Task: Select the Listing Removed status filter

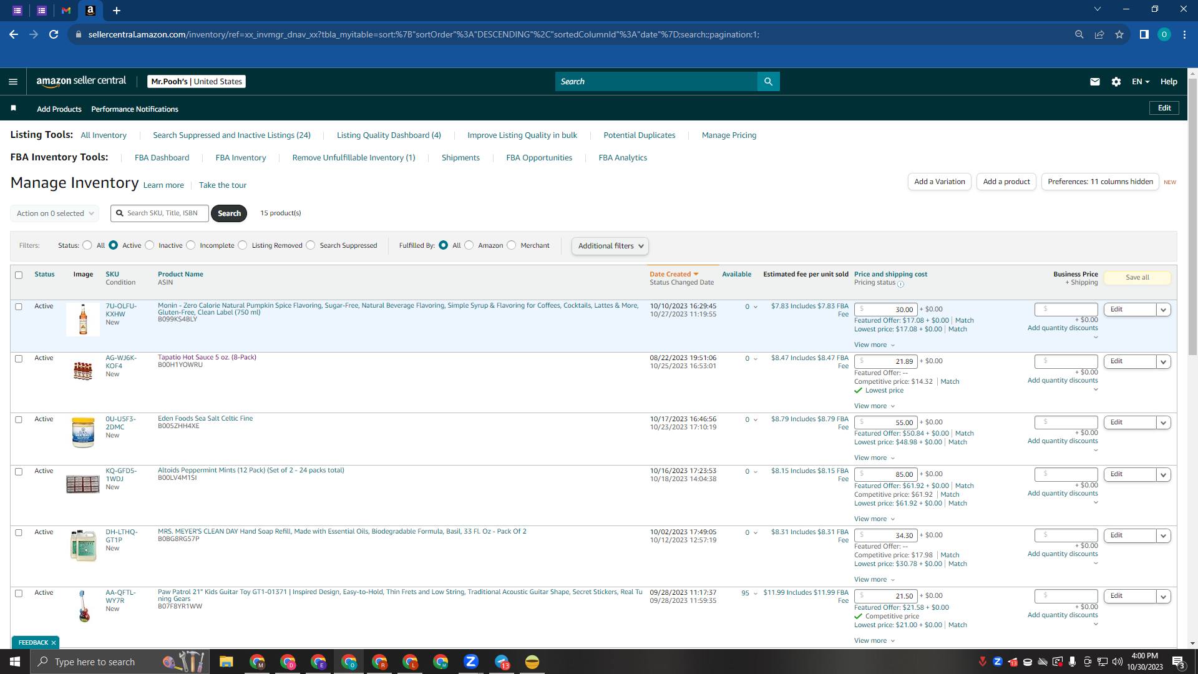Action: point(243,245)
